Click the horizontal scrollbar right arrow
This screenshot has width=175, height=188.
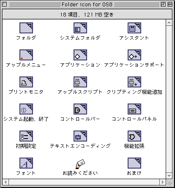[x=163, y=182]
